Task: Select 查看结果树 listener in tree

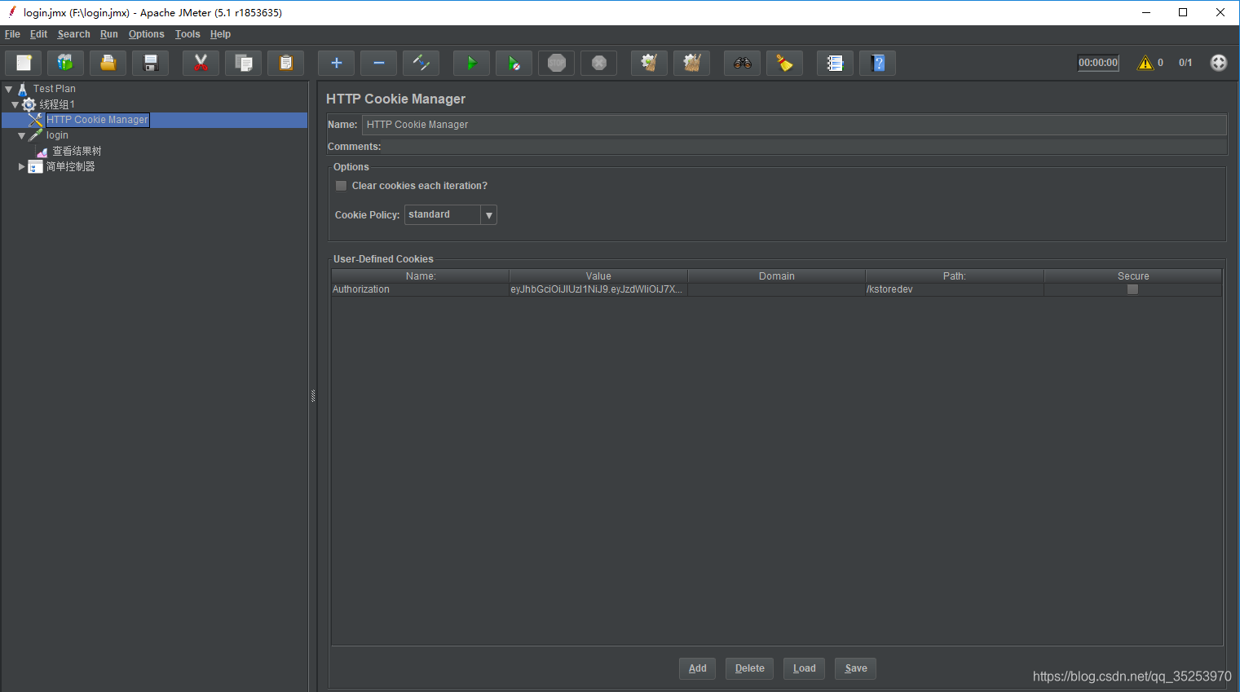Action: click(77, 151)
